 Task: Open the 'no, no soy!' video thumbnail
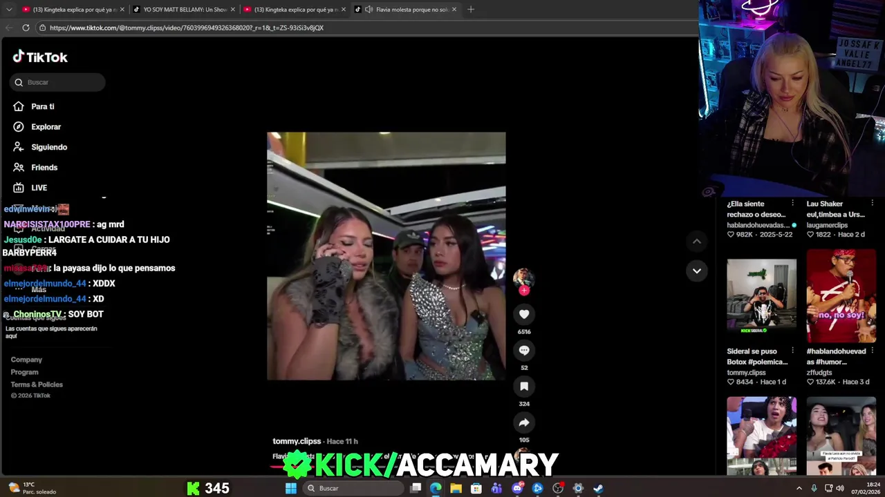841,296
